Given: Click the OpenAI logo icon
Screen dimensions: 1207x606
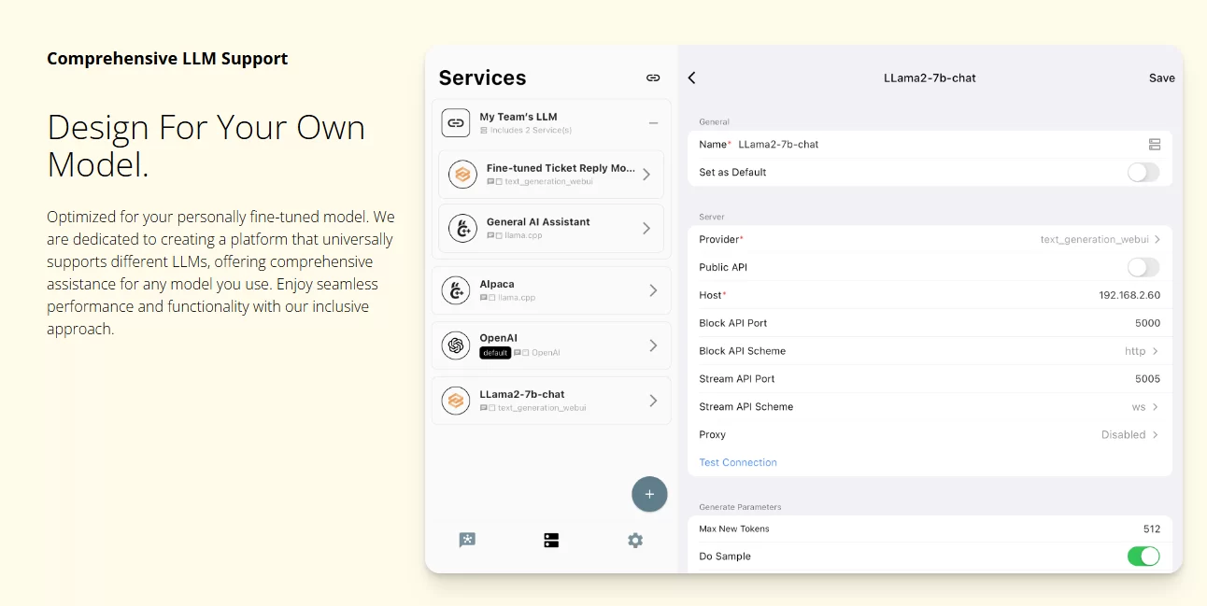Looking at the screenshot, I should (x=456, y=345).
